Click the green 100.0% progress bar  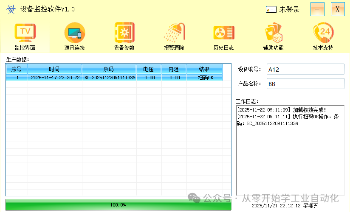click(x=119, y=205)
